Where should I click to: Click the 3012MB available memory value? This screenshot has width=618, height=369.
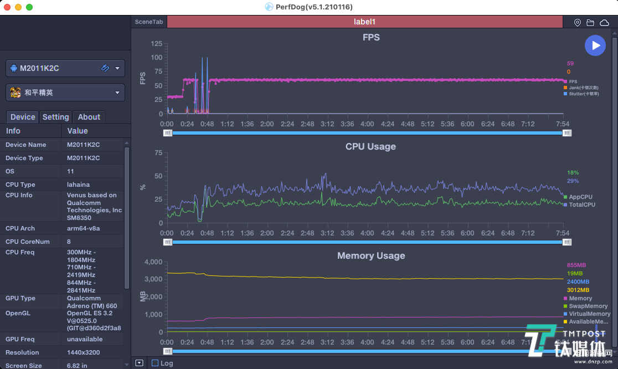578,290
